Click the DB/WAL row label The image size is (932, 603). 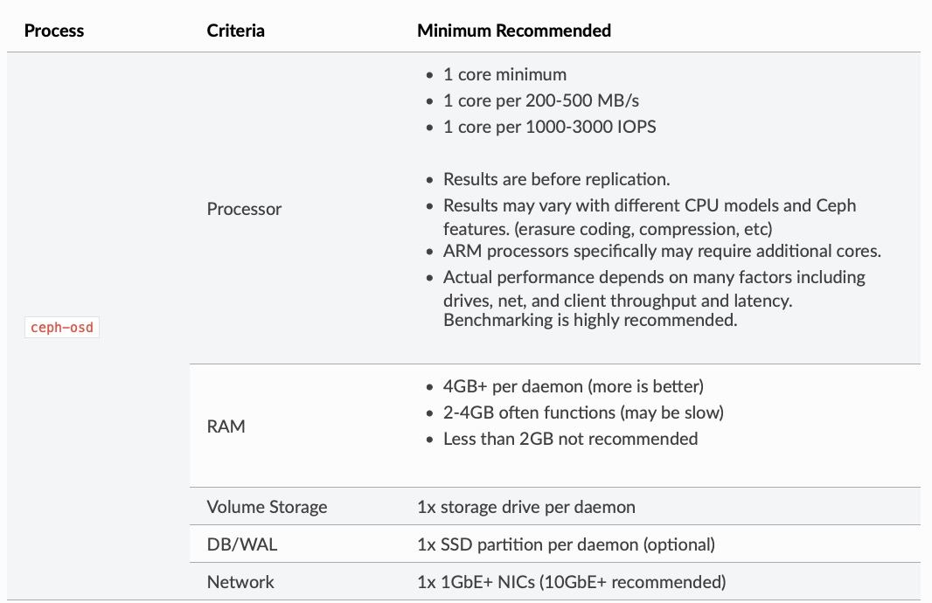242,544
